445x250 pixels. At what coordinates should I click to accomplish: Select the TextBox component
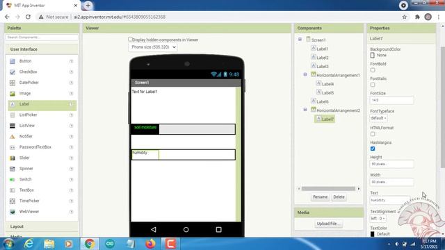[x=26, y=190]
